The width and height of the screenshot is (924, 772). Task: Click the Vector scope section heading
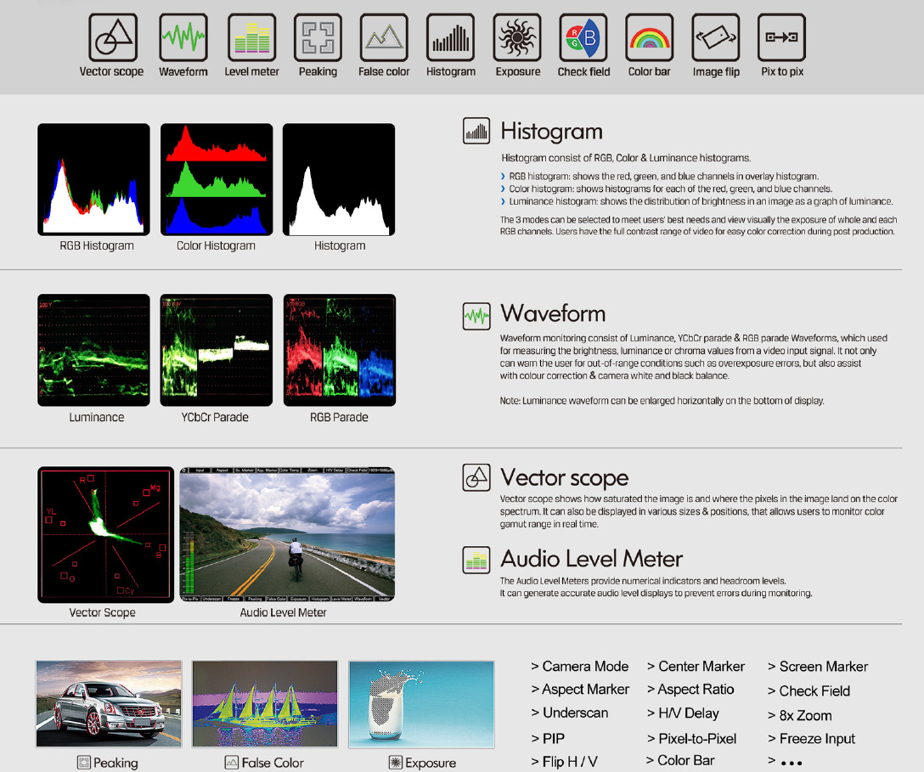tap(565, 477)
